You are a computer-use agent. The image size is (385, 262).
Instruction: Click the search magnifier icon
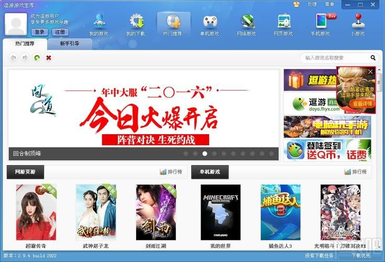[x=373, y=58]
